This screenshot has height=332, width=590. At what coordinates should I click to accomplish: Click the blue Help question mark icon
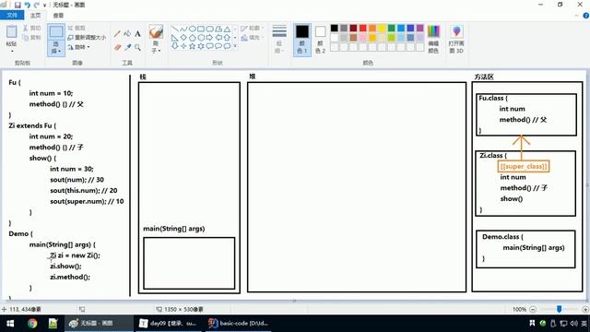click(586, 16)
